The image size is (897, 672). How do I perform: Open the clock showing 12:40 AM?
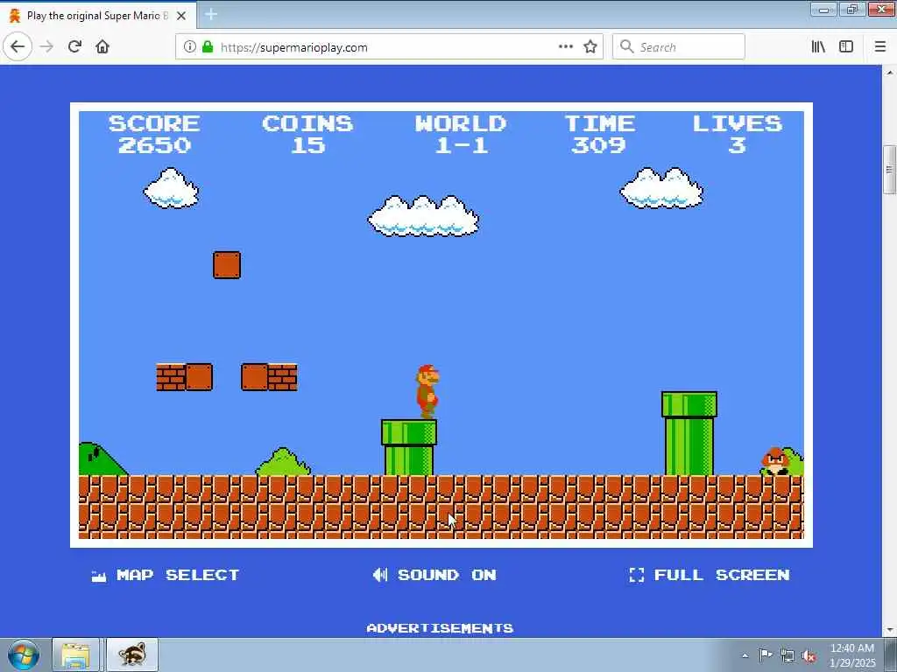click(852, 654)
